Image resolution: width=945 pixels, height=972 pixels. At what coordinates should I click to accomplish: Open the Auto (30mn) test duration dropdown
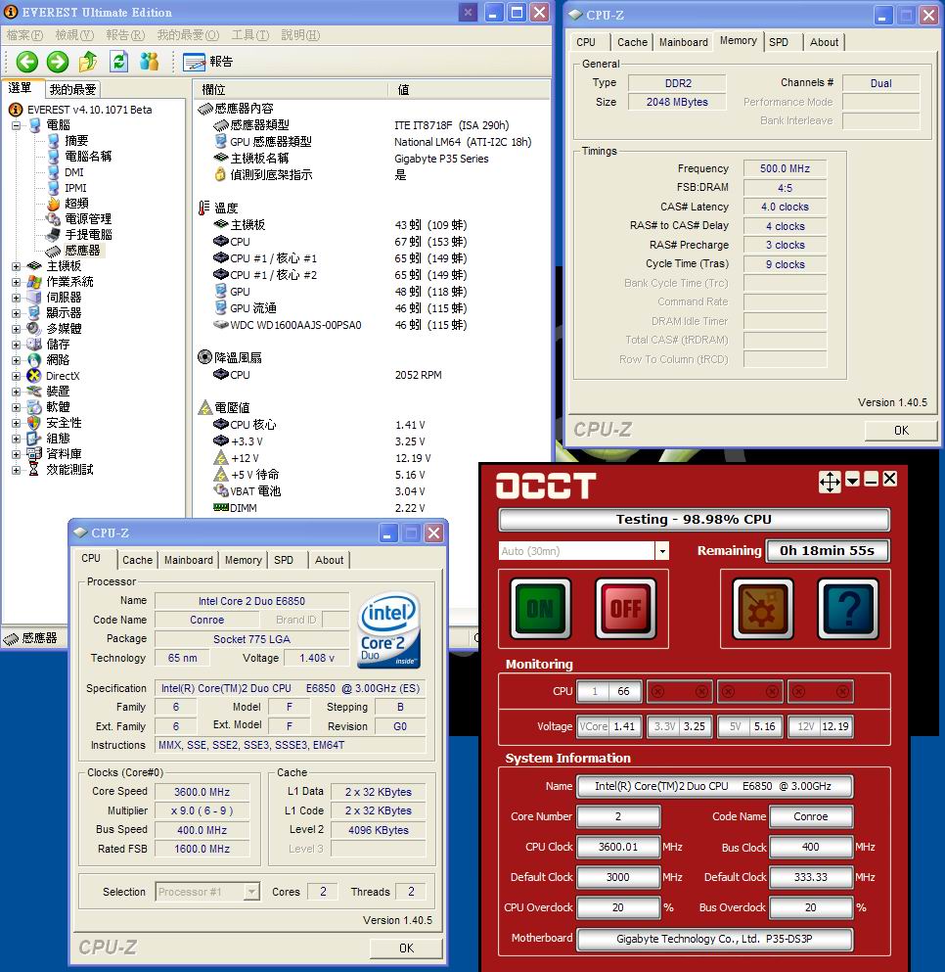[662, 551]
